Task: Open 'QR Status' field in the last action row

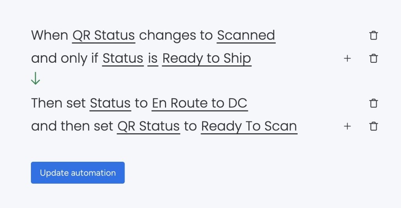Action: [148, 127]
